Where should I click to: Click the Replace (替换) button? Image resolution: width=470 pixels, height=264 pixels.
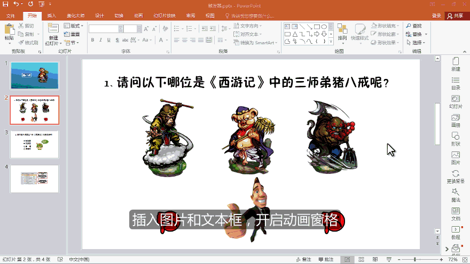tap(417, 34)
